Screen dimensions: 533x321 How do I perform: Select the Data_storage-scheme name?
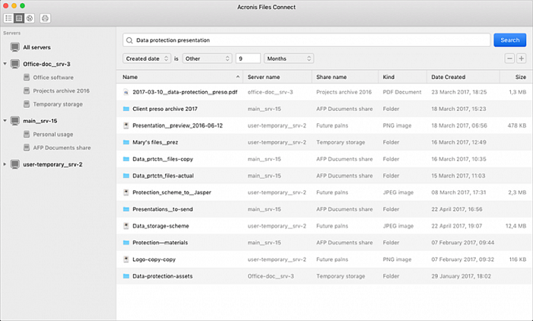[x=161, y=226]
